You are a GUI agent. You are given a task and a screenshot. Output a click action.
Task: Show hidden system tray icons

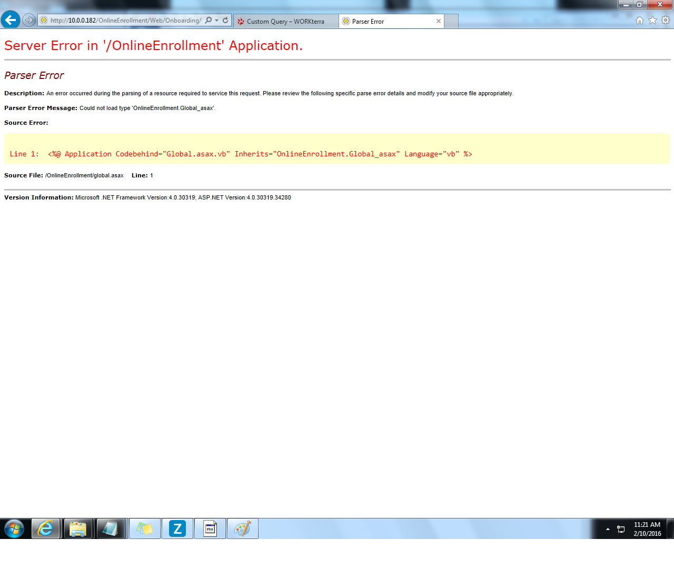pos(608,529)
